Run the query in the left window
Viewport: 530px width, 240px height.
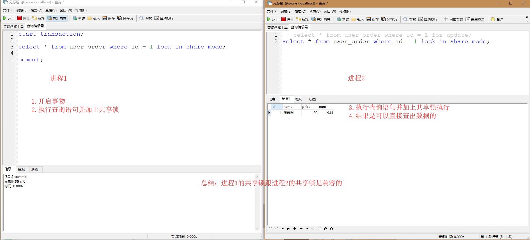coord(9,18)
